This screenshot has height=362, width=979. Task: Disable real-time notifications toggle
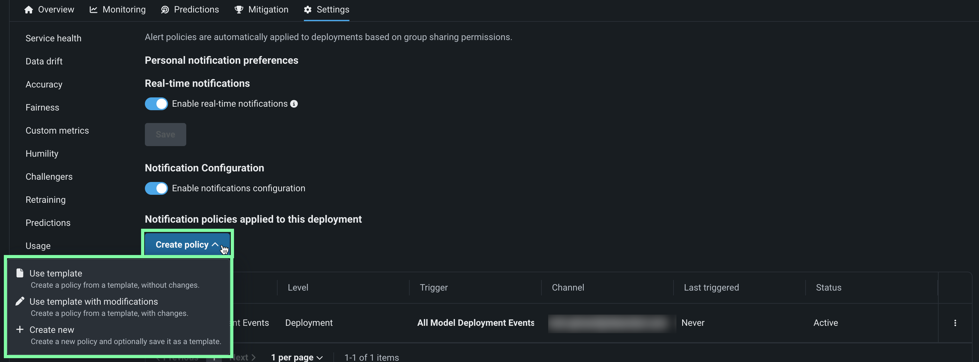click(156, 104)
